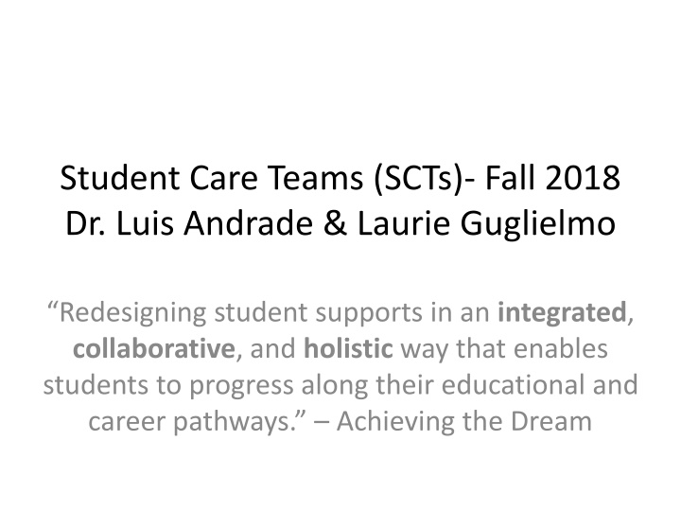Image resolution: width=681 pixels, height=511 pixels.
Task: Click the bold word "collaborative"
Action: [x=153, y=349]
